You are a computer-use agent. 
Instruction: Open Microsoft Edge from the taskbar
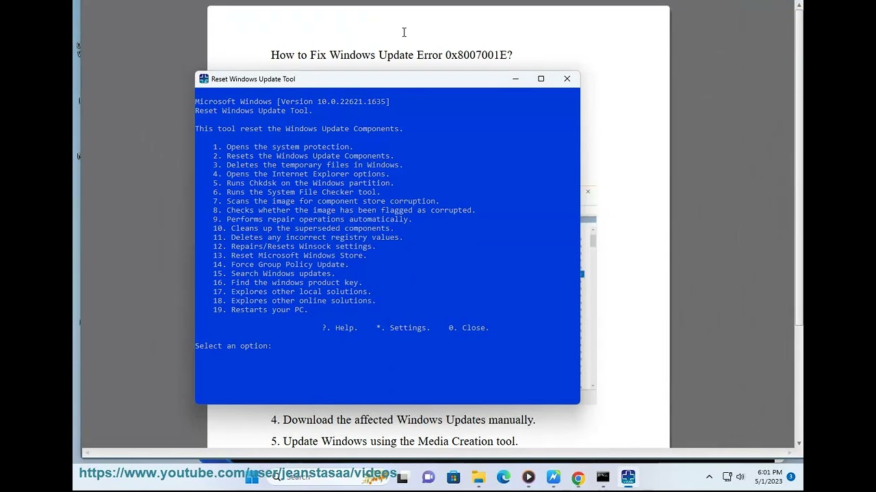coord(504,478)
